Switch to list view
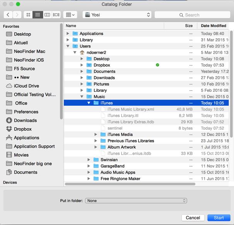This screenshot has width=234, height=225. click(x=37, y=15)
